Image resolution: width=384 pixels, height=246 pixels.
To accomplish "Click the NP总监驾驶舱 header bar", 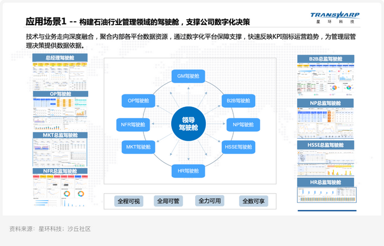I will pos(325,103).
